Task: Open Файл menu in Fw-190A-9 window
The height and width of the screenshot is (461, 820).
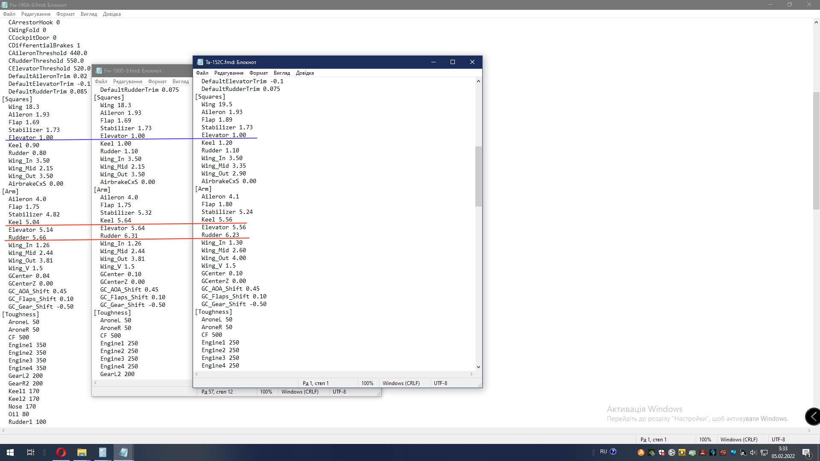Action: (x=9, y=14)
